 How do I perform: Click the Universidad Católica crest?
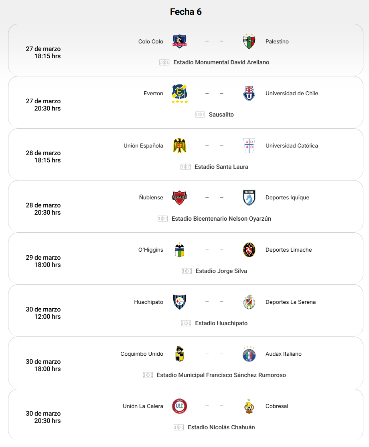coord(249,146)
